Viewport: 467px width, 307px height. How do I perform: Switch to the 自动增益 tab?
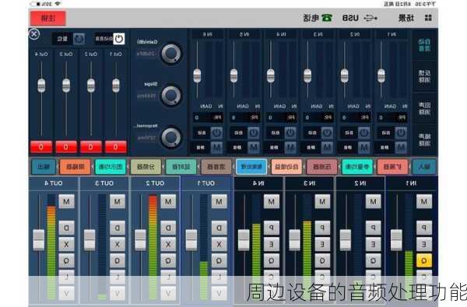point(286,166)
